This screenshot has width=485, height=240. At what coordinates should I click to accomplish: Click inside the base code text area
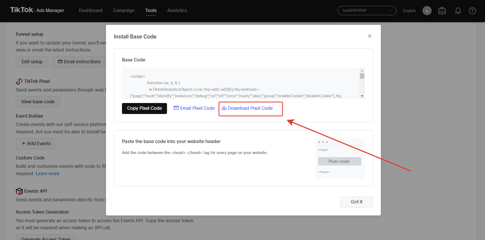pos(241,83)
